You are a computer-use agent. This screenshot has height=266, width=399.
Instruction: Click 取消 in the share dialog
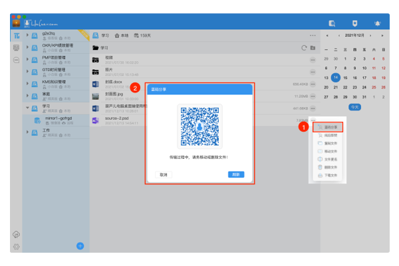[164, 175]
